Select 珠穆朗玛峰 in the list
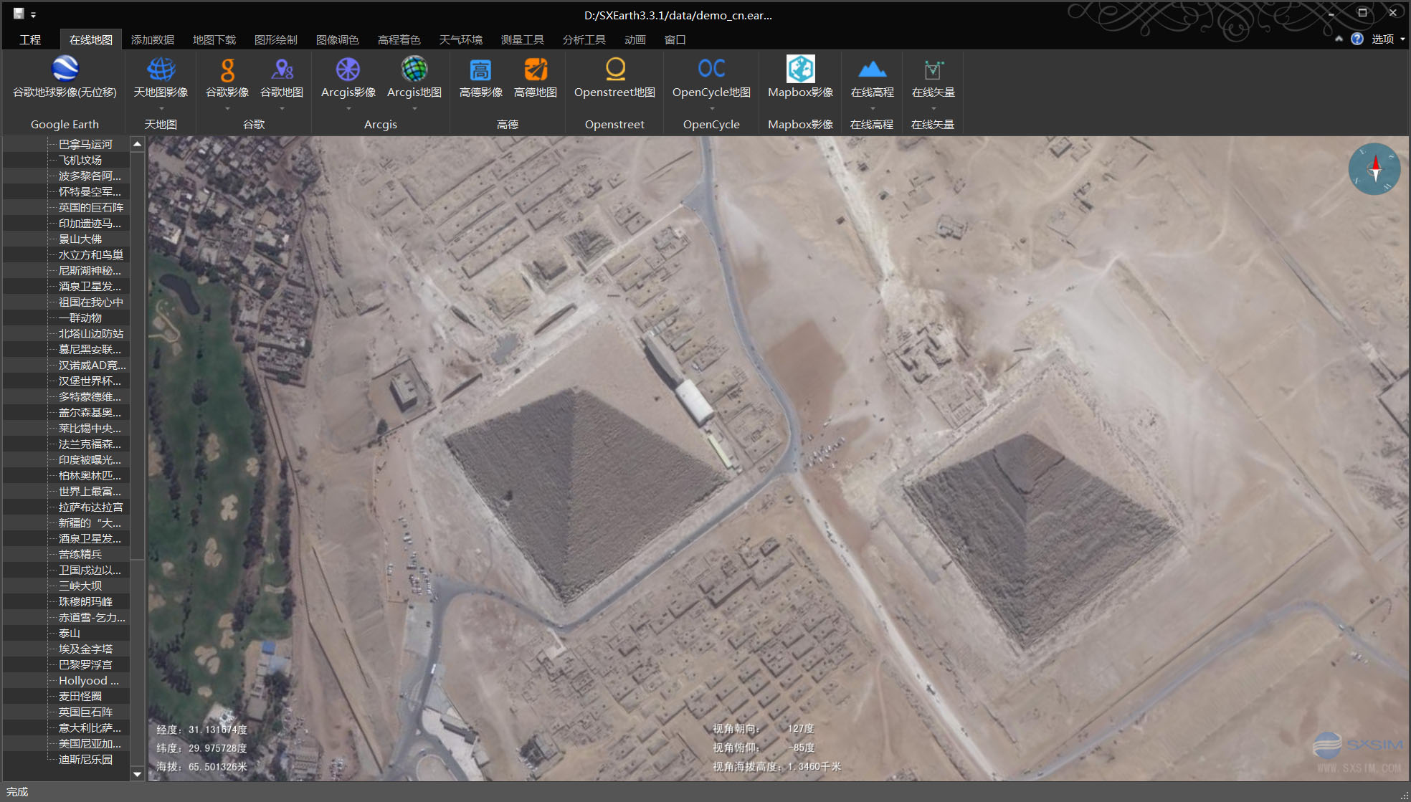Screen dimensions: 1411x802 point(85,601)
